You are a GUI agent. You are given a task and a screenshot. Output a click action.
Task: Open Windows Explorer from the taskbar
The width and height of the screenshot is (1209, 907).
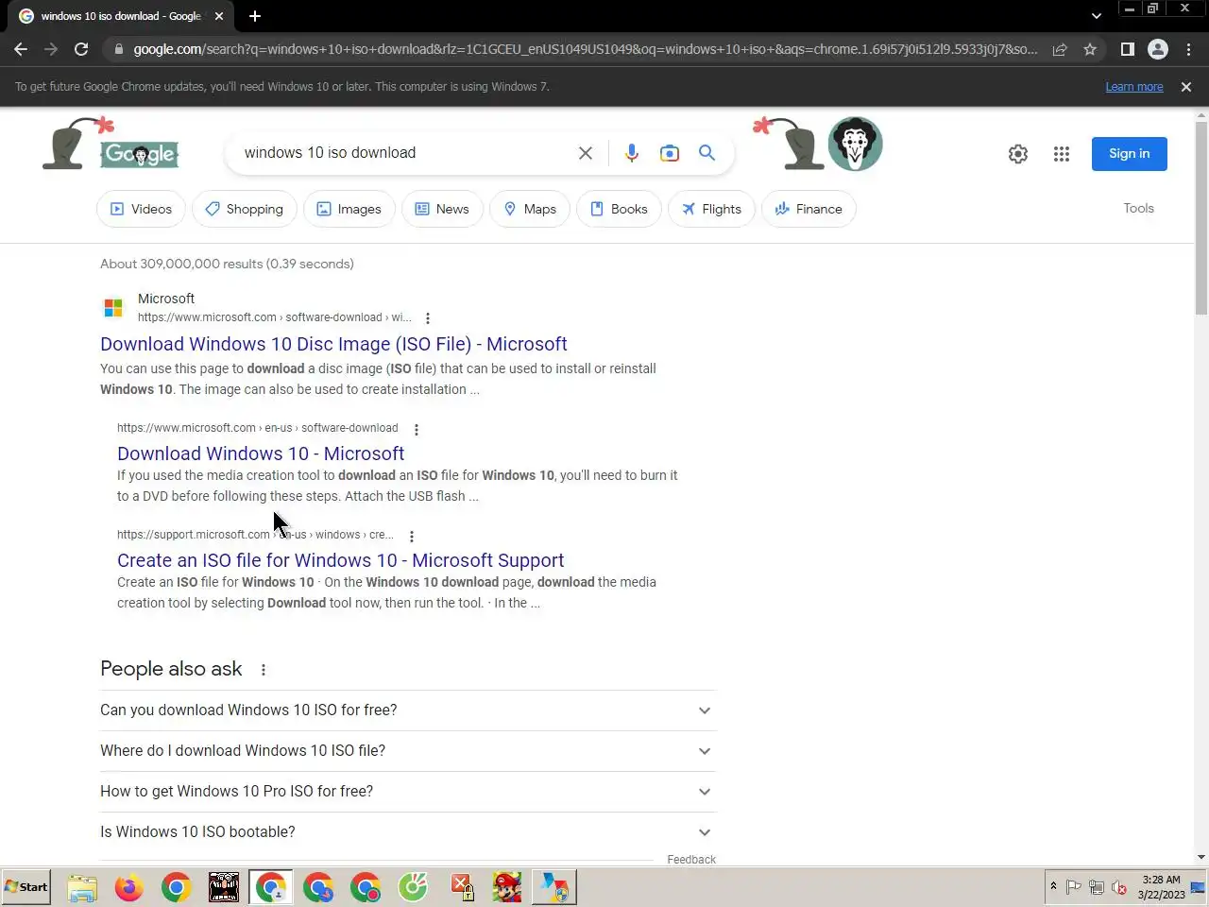[x=82, y=888]
